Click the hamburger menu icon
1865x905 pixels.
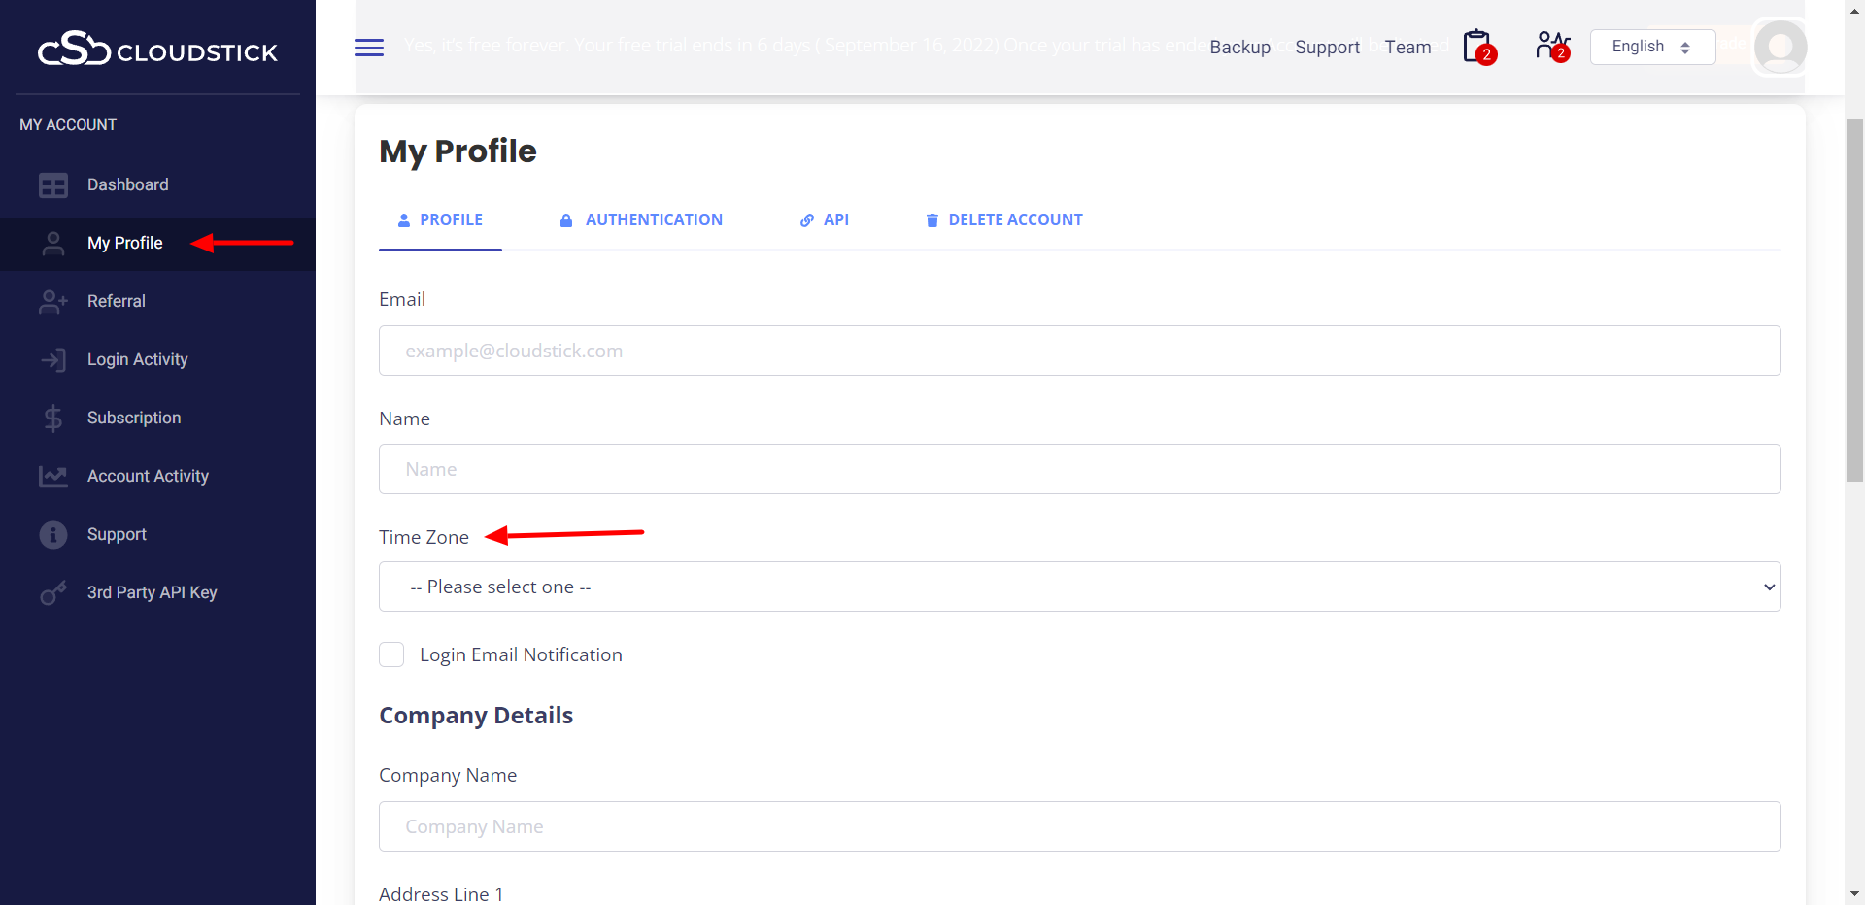pyautogui.click(x=369, y=48)
